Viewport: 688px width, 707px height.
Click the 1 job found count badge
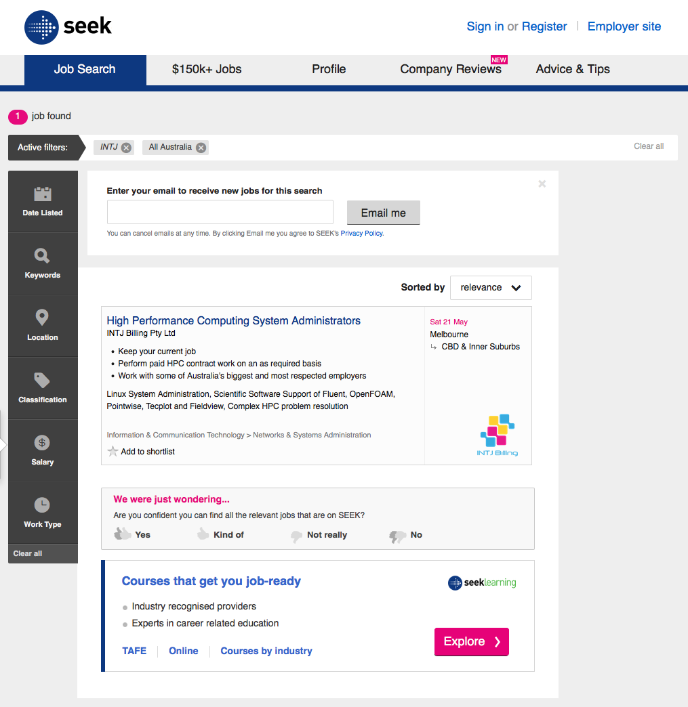pyautogui.click(x=18, y=116)
